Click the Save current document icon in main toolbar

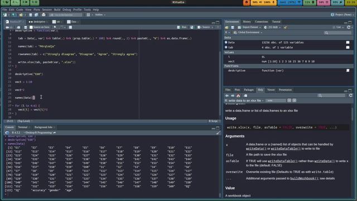tap(31, 15)
